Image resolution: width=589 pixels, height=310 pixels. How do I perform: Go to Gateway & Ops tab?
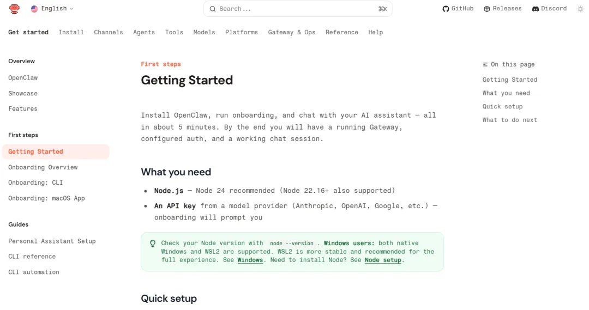pos(292,32)
